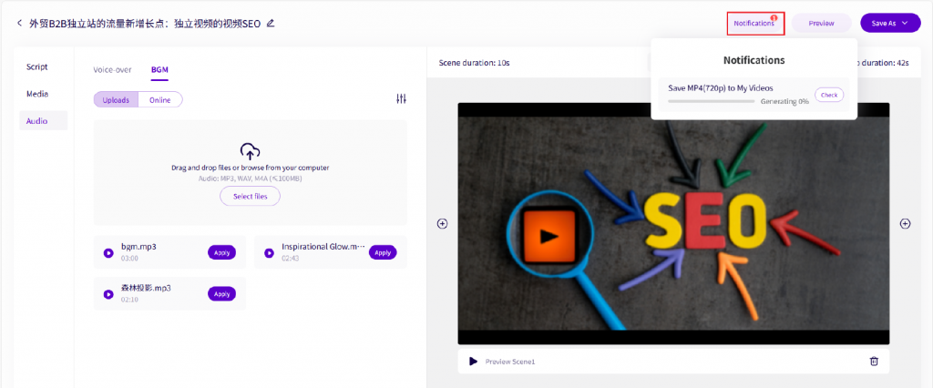Click the Generating 0% status text
The width and height of the screenshot is (933, 388).
[x=784, y=102]
